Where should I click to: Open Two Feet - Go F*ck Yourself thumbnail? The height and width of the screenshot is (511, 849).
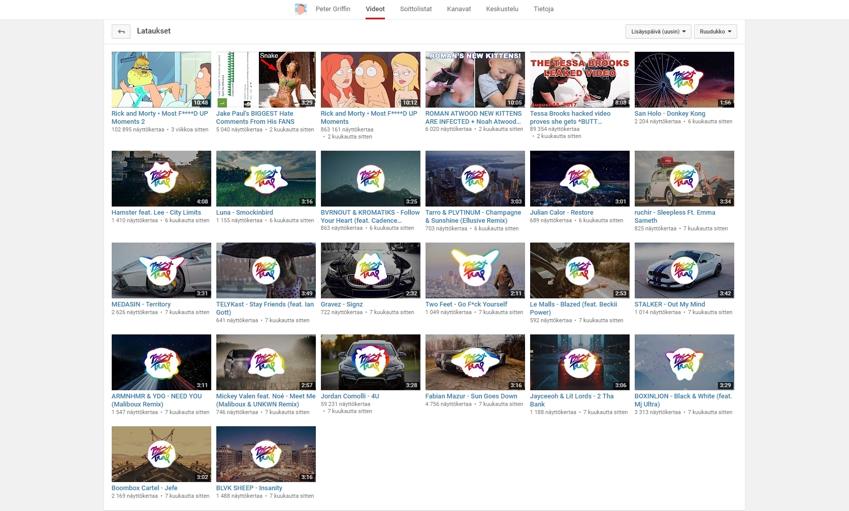click(475, 270)
